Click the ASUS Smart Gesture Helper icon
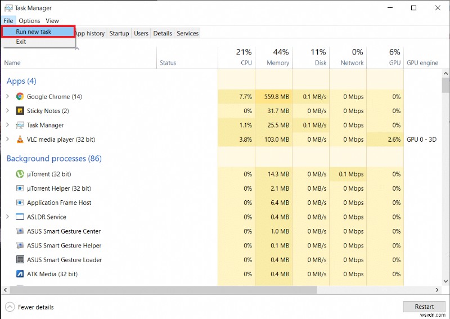 pyautogui.click(x=20, y=245)
